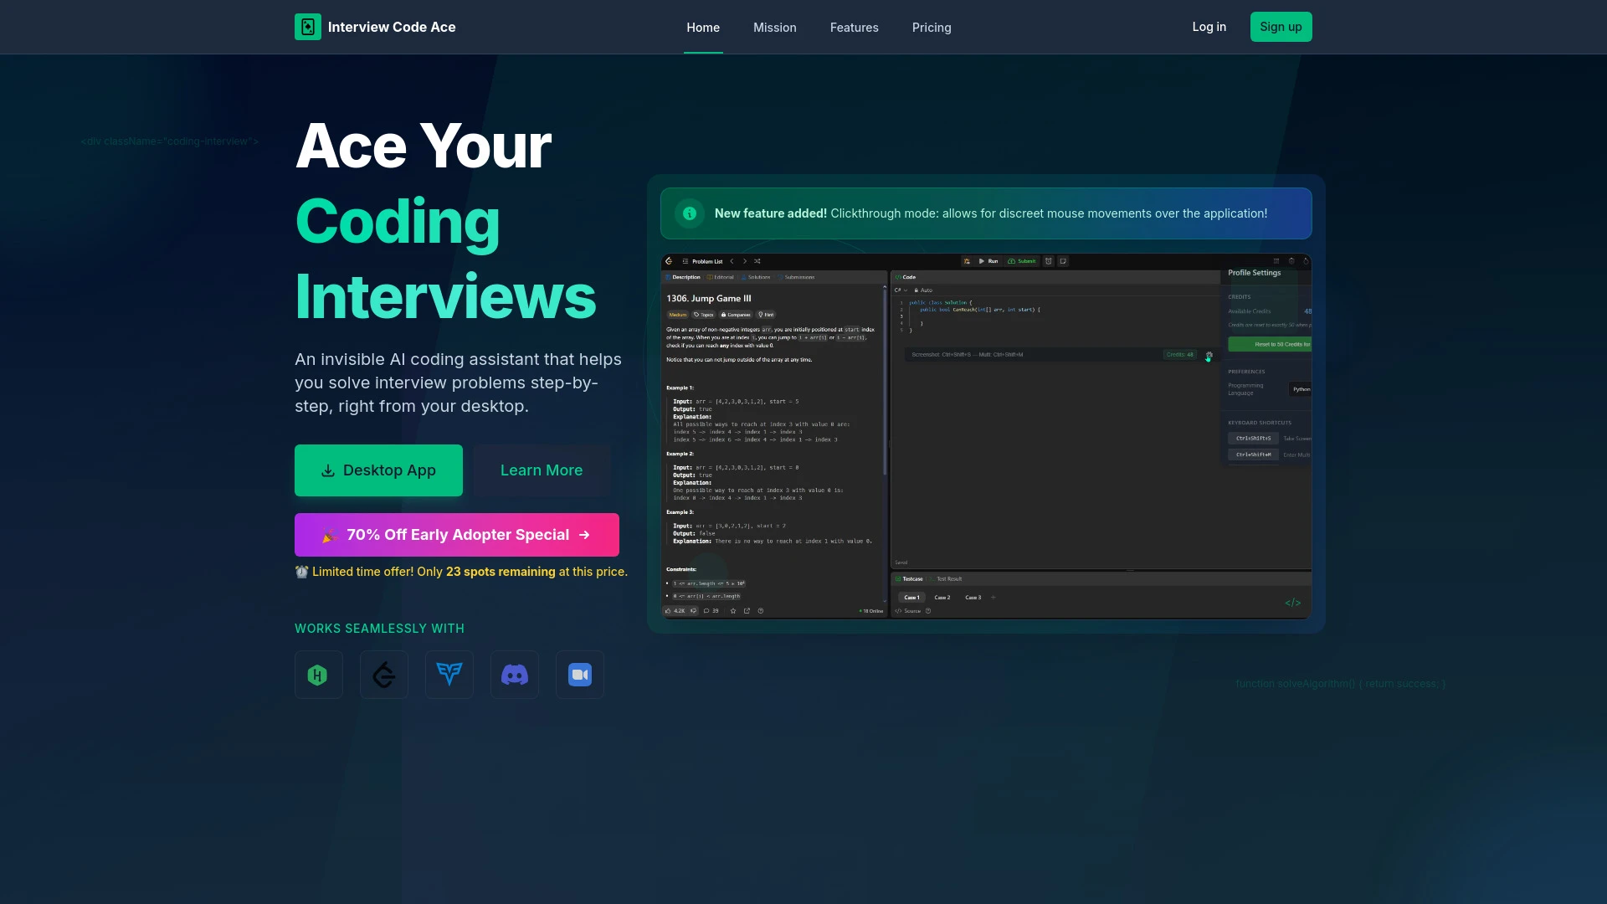This screenshot has width=1607, height=904.
Task: Select the Discord integration icon
Action: (514, 675)
